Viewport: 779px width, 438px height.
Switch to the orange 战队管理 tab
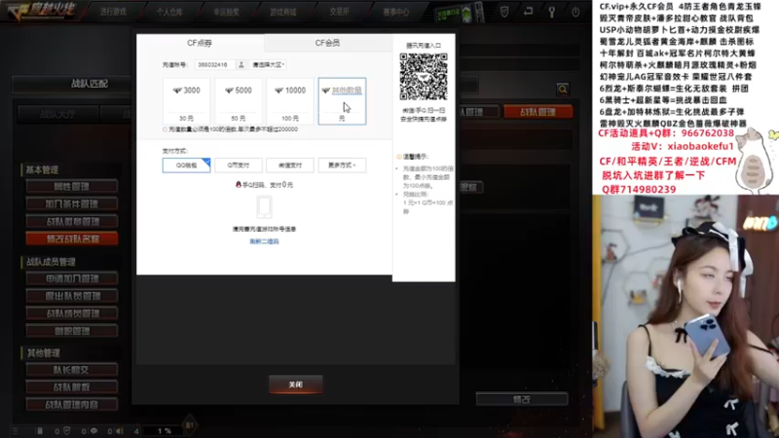point(538,112)
